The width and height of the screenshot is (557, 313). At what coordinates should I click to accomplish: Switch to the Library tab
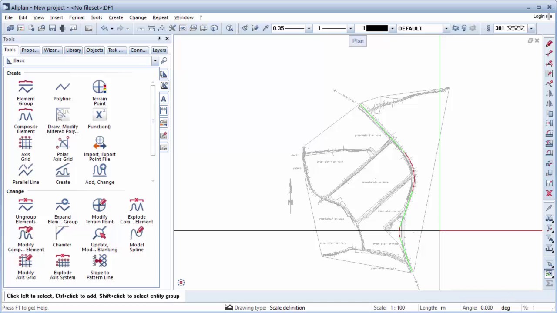click(74, 50)
